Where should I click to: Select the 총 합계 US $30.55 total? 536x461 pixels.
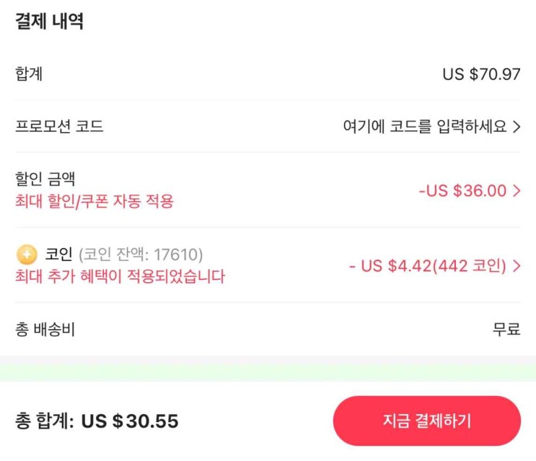pyautogui.click(x=97, y=421)
